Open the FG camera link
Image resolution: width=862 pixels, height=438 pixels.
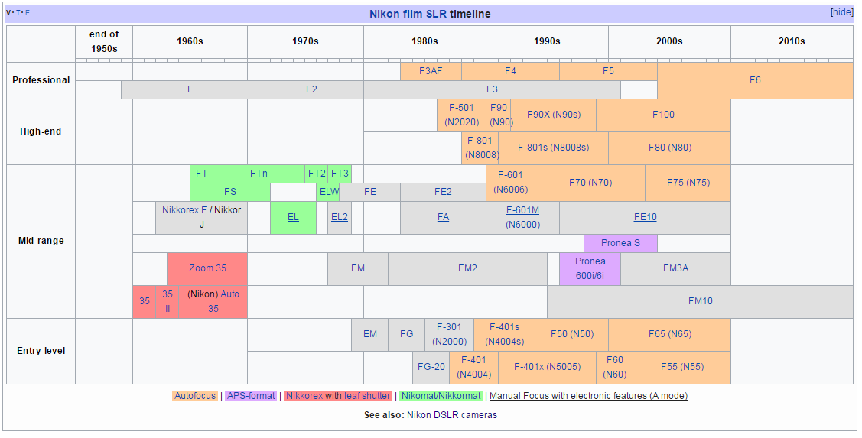(x=406, y=334)
